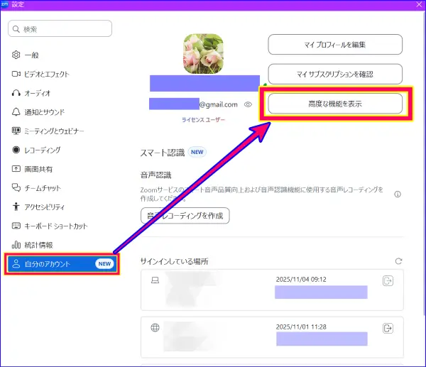Click the record circle icon
This screenshot has width=426, height=367.
coord(16,150)
